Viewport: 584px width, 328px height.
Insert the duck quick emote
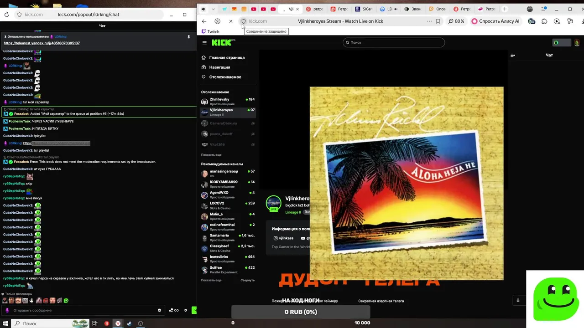[32, 301]
